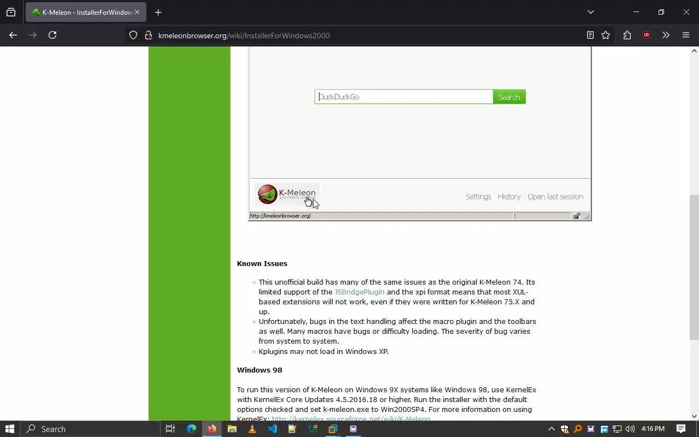Open the VMware icon on the taskbar
Screen dimensions: 699x437
click(x=333, y=429)
